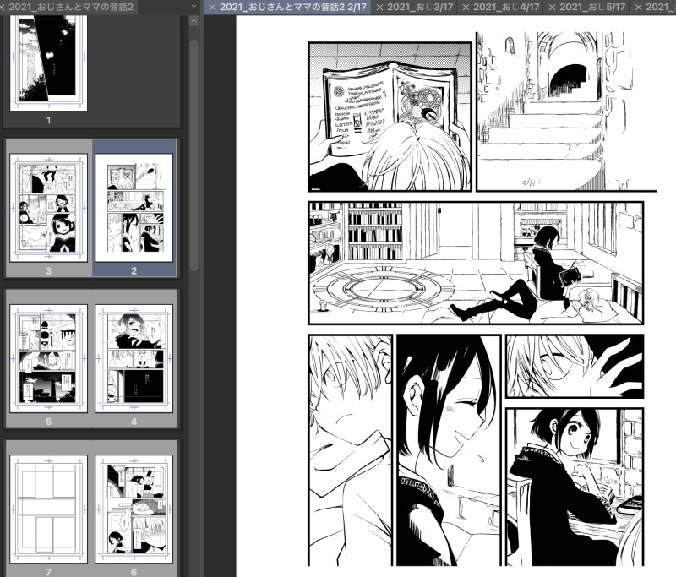Click the page number label "4"
This screenshot has height=577, width=676.
134,422
